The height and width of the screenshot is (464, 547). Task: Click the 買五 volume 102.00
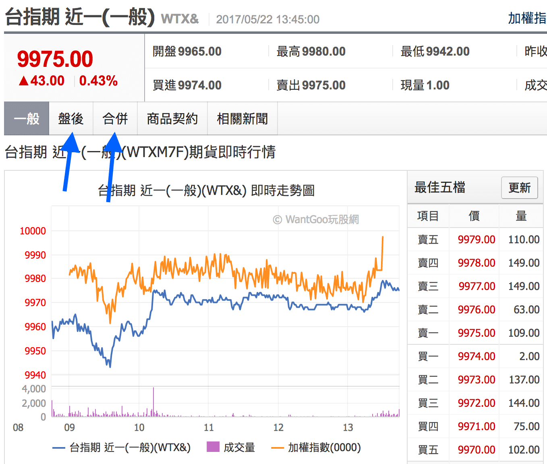pyautogui.click(x=524, y=449)
